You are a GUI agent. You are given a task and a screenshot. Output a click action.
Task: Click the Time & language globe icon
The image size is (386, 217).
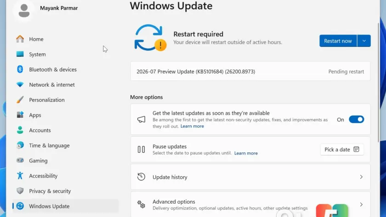[x=20, y=145]
